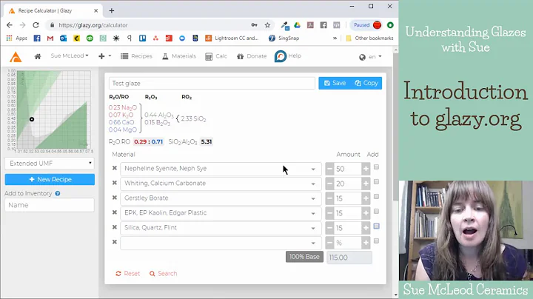The height and width of the screenshot is (299, 533).
Task: Remove the Gerstley Borate row
Action: (115, 198)
